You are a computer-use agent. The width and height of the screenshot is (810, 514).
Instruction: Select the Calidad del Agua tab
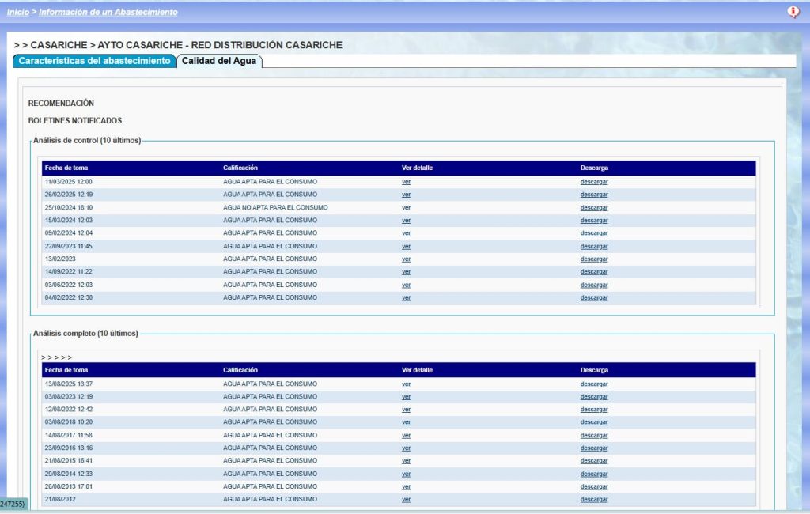(219, 61)
